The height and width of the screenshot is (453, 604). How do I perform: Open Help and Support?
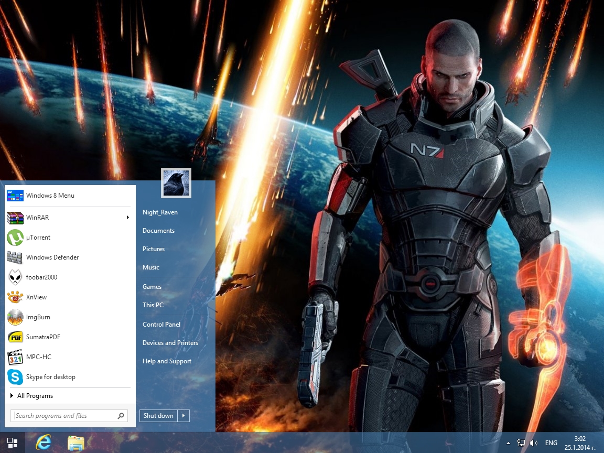[x=167, y=361]
